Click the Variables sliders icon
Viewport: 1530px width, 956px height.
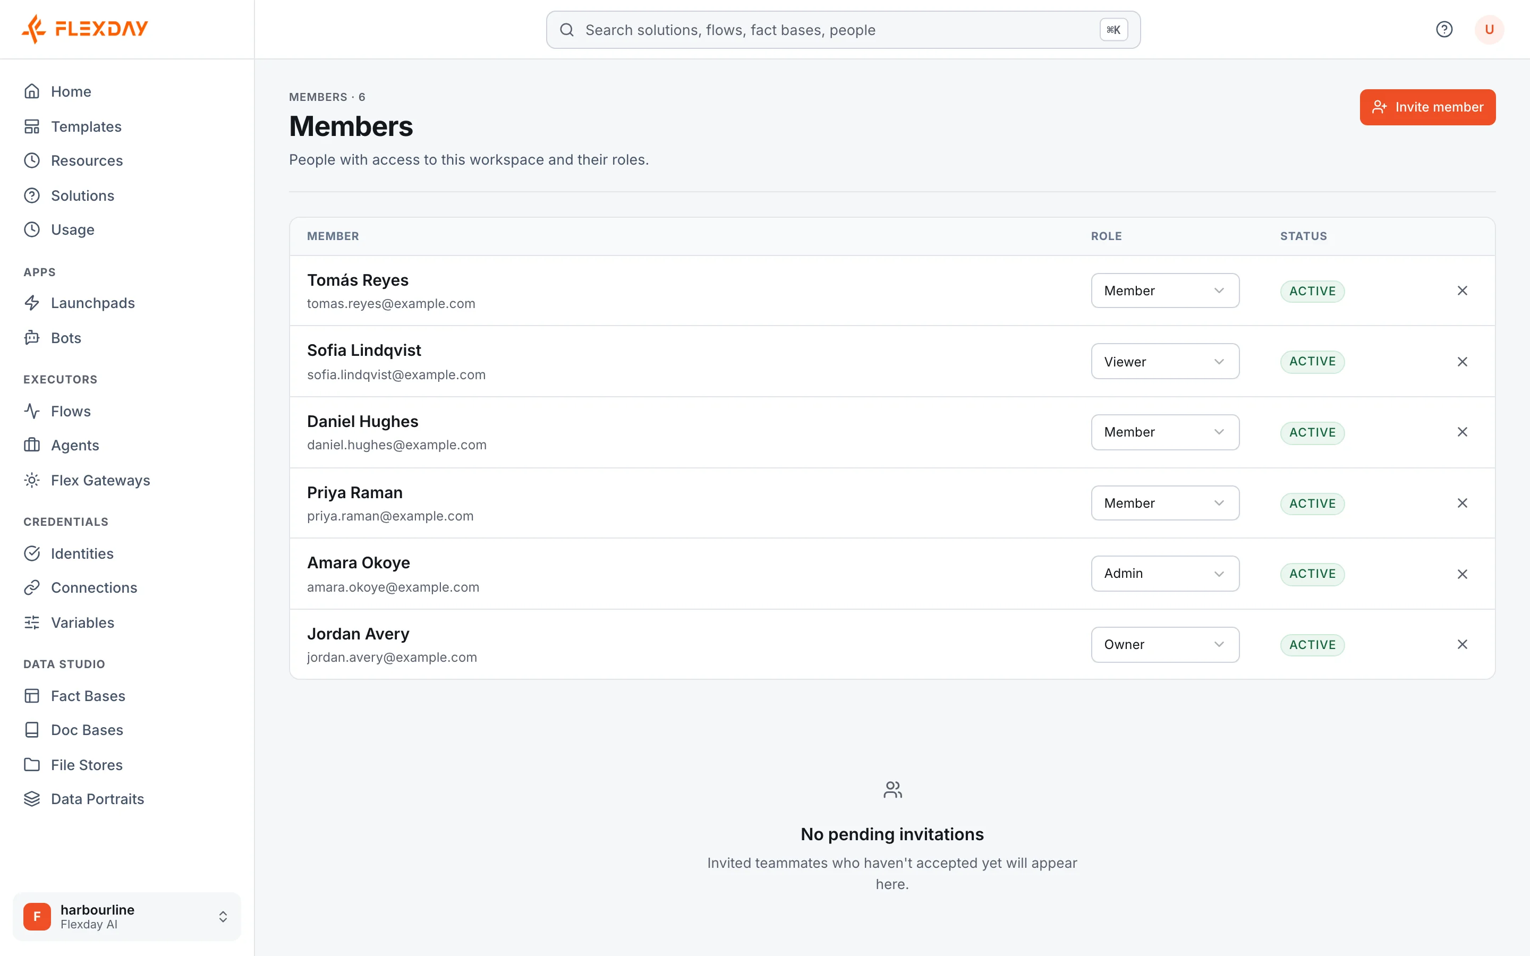[x=32, y=623]
